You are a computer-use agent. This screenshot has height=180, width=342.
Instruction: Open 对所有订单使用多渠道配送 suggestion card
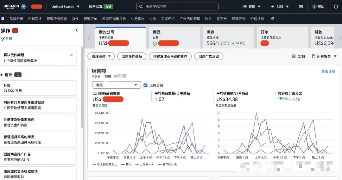(x=38, y=105)
